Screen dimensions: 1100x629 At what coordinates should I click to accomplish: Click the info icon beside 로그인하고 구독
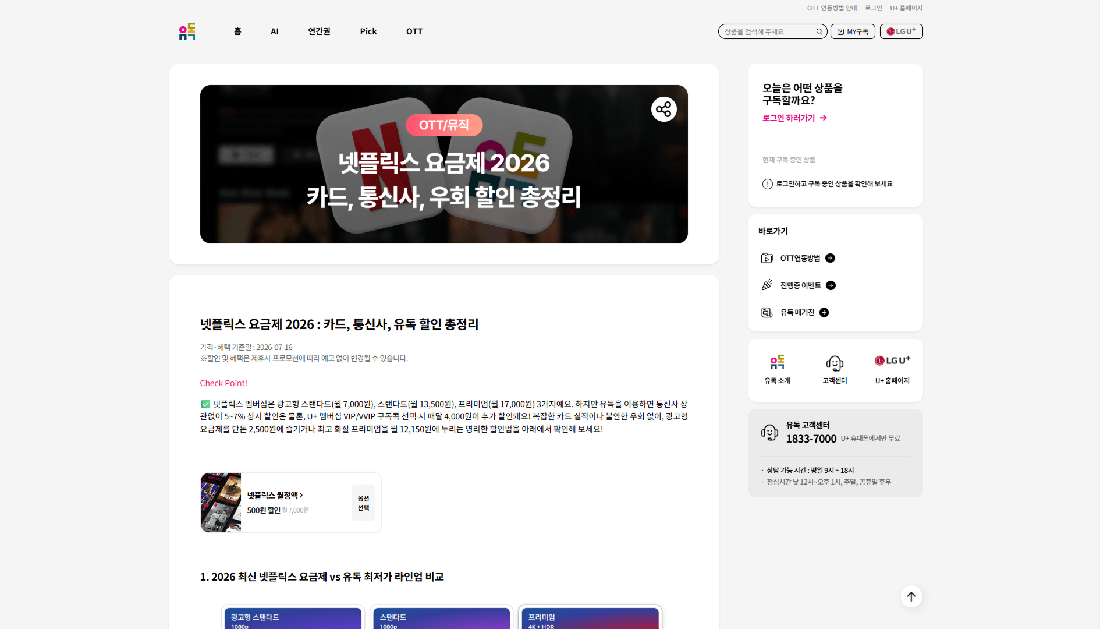click(767, 184)
